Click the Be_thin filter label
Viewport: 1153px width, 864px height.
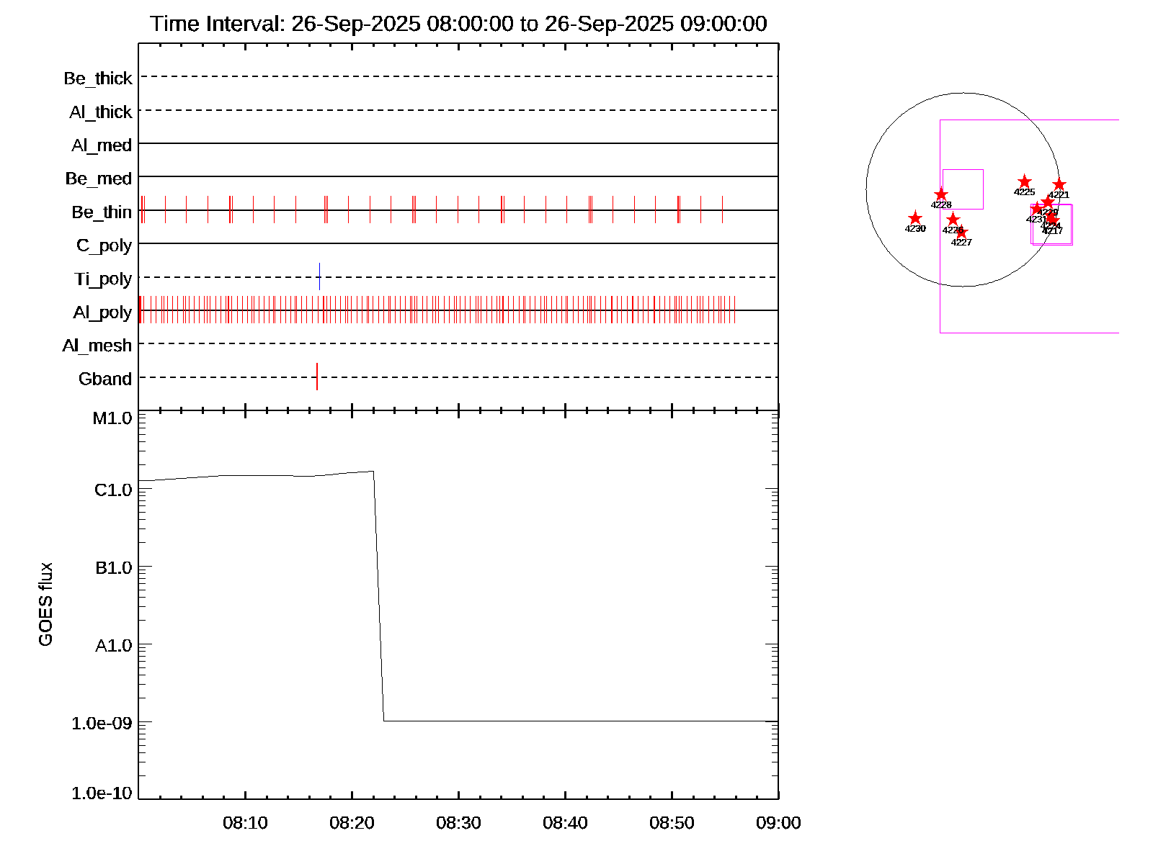click(x=102, y=212)
